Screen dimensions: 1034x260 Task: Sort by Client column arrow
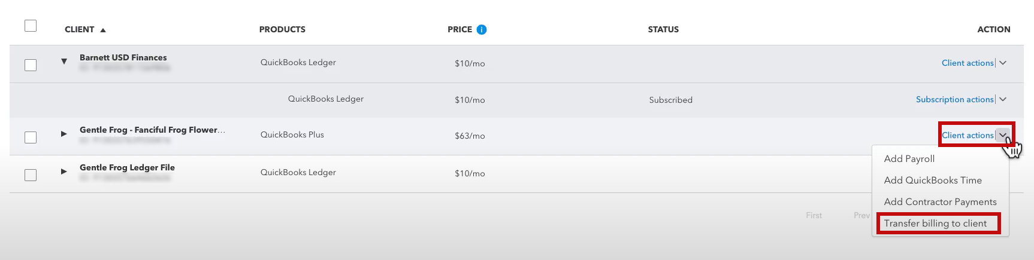point(103,30)
